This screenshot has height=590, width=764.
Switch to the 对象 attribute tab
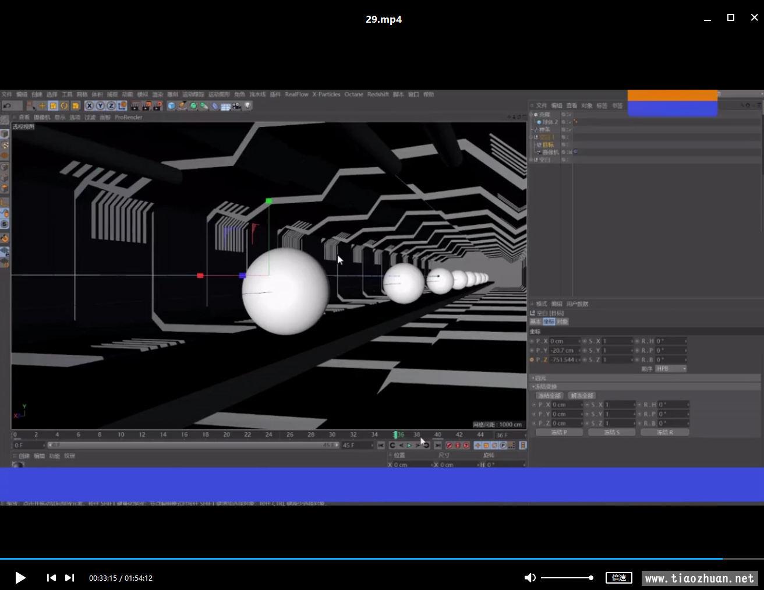coord(562,322)
